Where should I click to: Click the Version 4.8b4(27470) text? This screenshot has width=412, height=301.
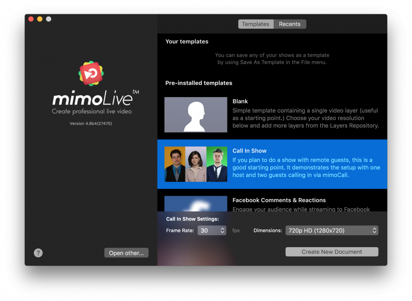(91, 123)
